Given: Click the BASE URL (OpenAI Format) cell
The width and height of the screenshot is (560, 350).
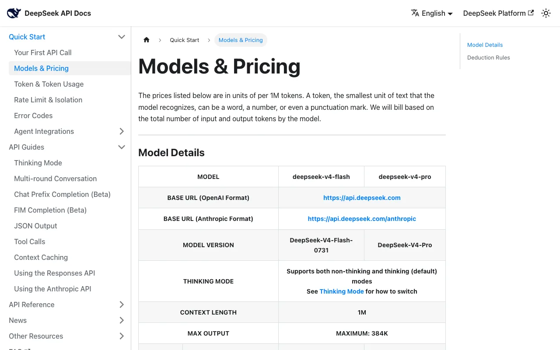Looking at the screenshot, I should click(x=208, y=198).
